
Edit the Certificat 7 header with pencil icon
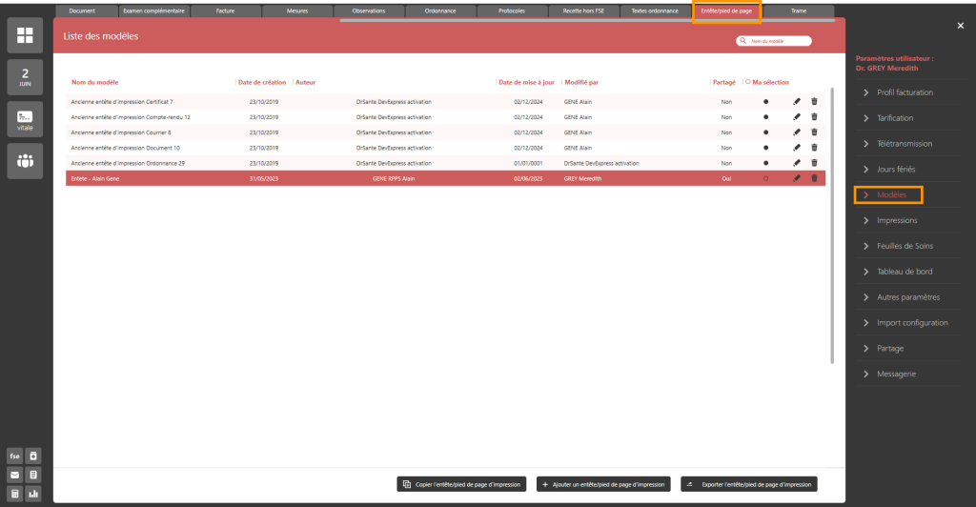coord(797,102)
